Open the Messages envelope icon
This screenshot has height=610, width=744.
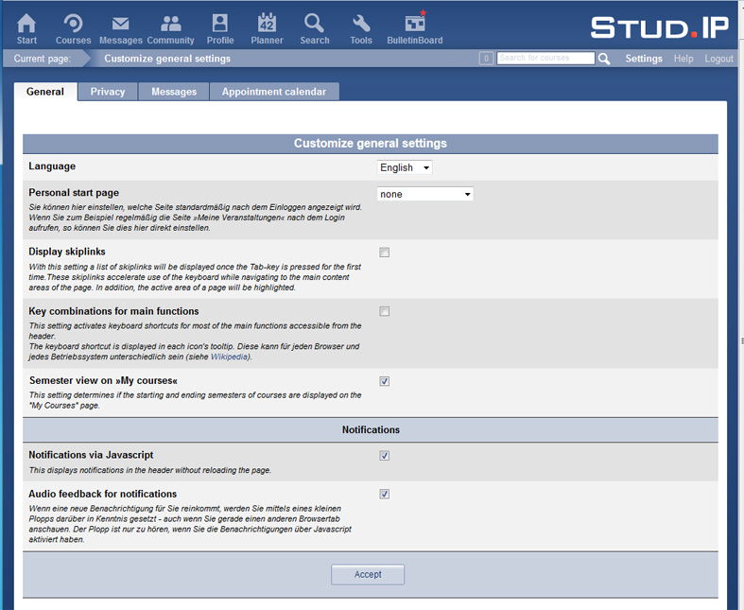pos(120,24)
